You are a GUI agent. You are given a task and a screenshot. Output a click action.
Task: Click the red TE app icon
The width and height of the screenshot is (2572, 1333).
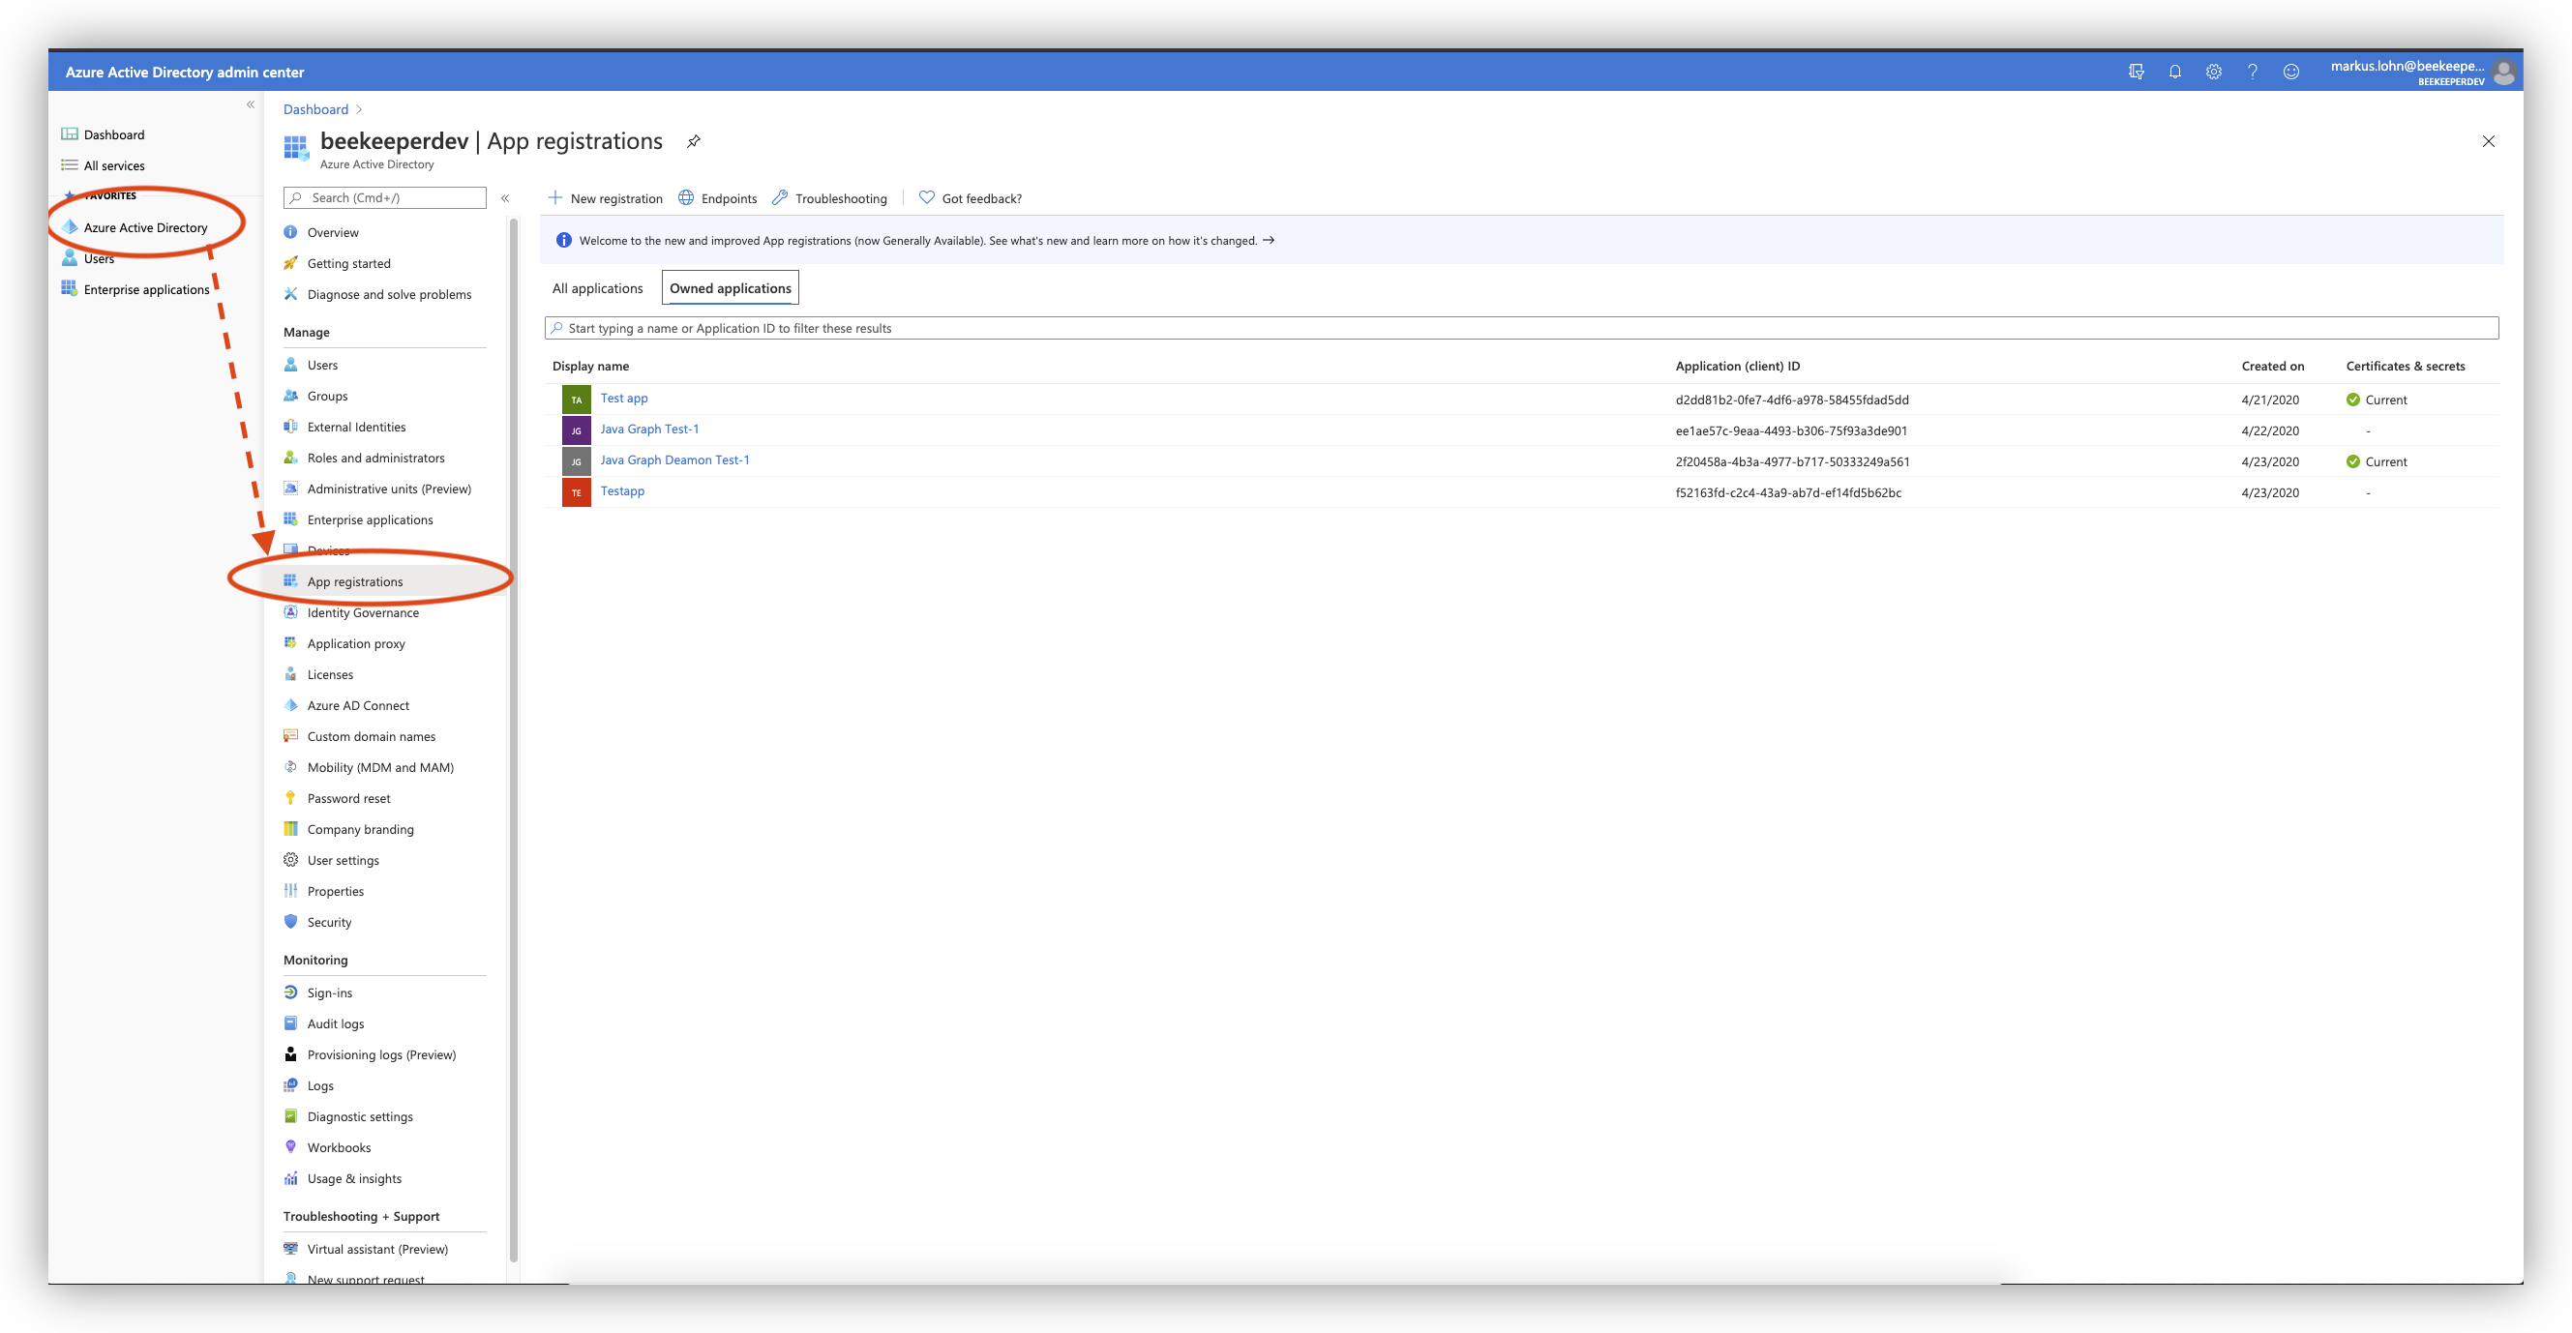click(576, 491)
